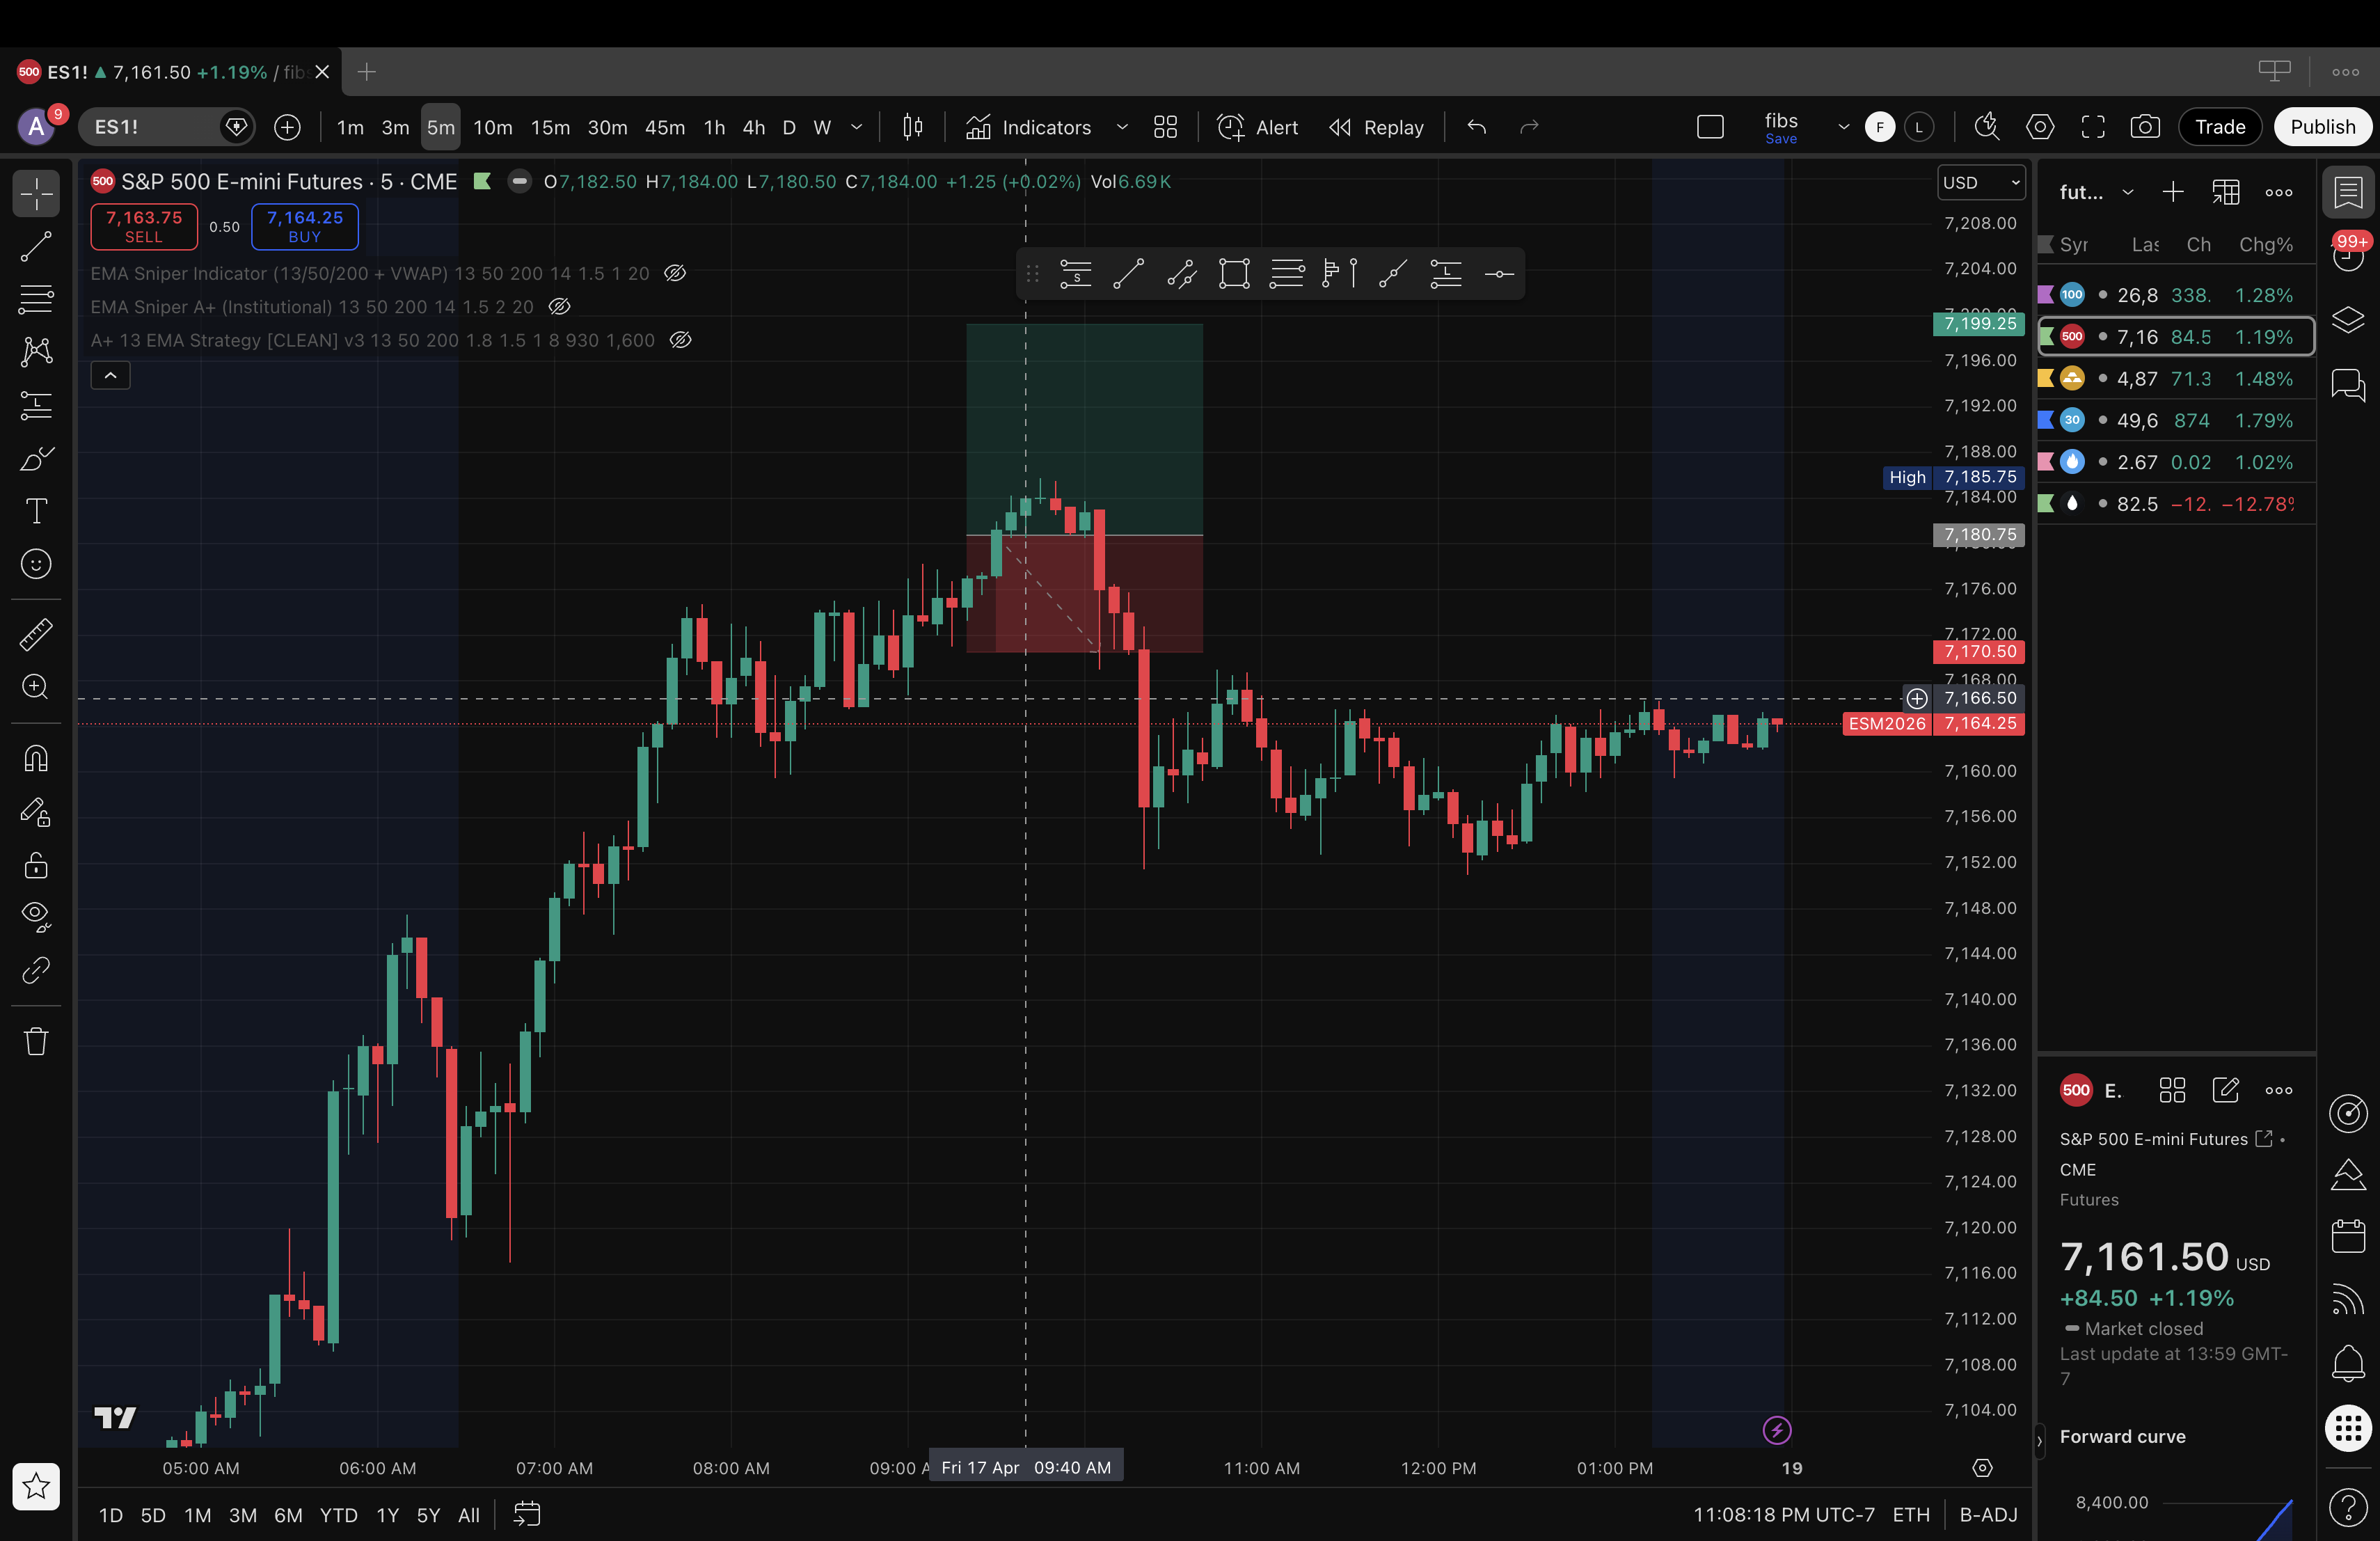
Task: Toggle visibility of EMA Sniper A+ Institutional
Action: [560, 306]
